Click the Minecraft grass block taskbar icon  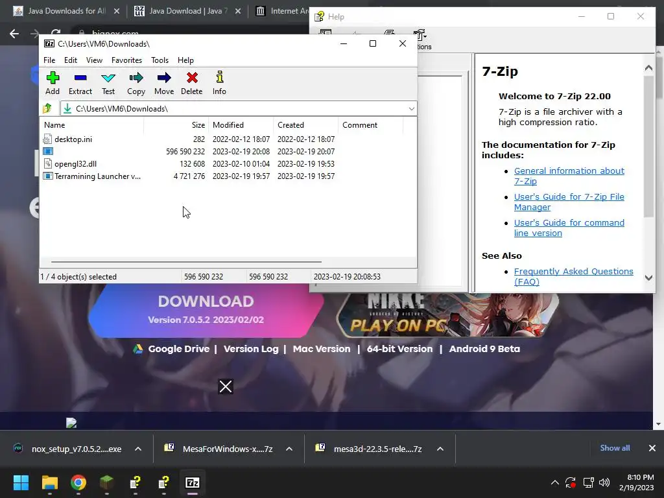point(107,482)
